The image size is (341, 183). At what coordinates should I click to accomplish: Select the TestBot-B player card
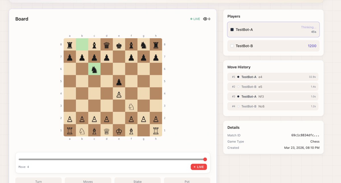pos(273,46)
